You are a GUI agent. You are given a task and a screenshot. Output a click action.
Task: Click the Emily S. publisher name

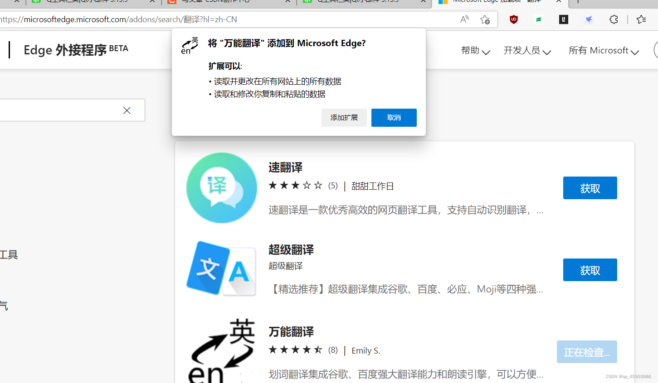tap(366, 350)
